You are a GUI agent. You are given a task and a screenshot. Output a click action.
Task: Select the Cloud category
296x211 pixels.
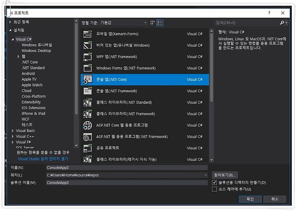tap(26, 91)
